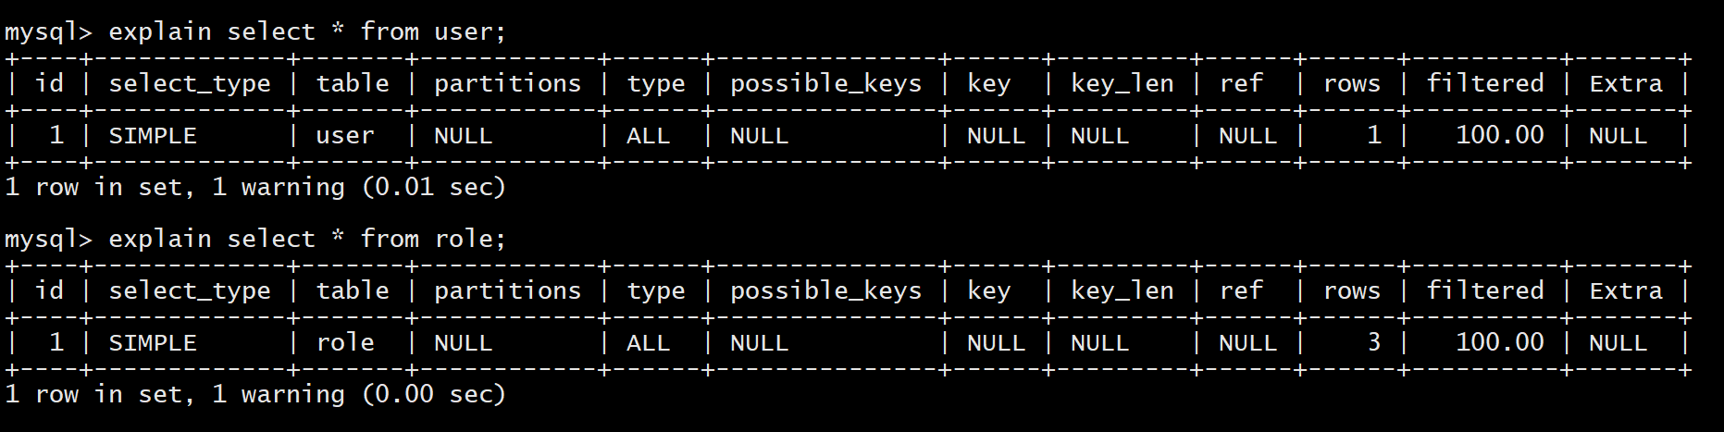
Task: Click the ALL type value in role result
Action: 648,343
